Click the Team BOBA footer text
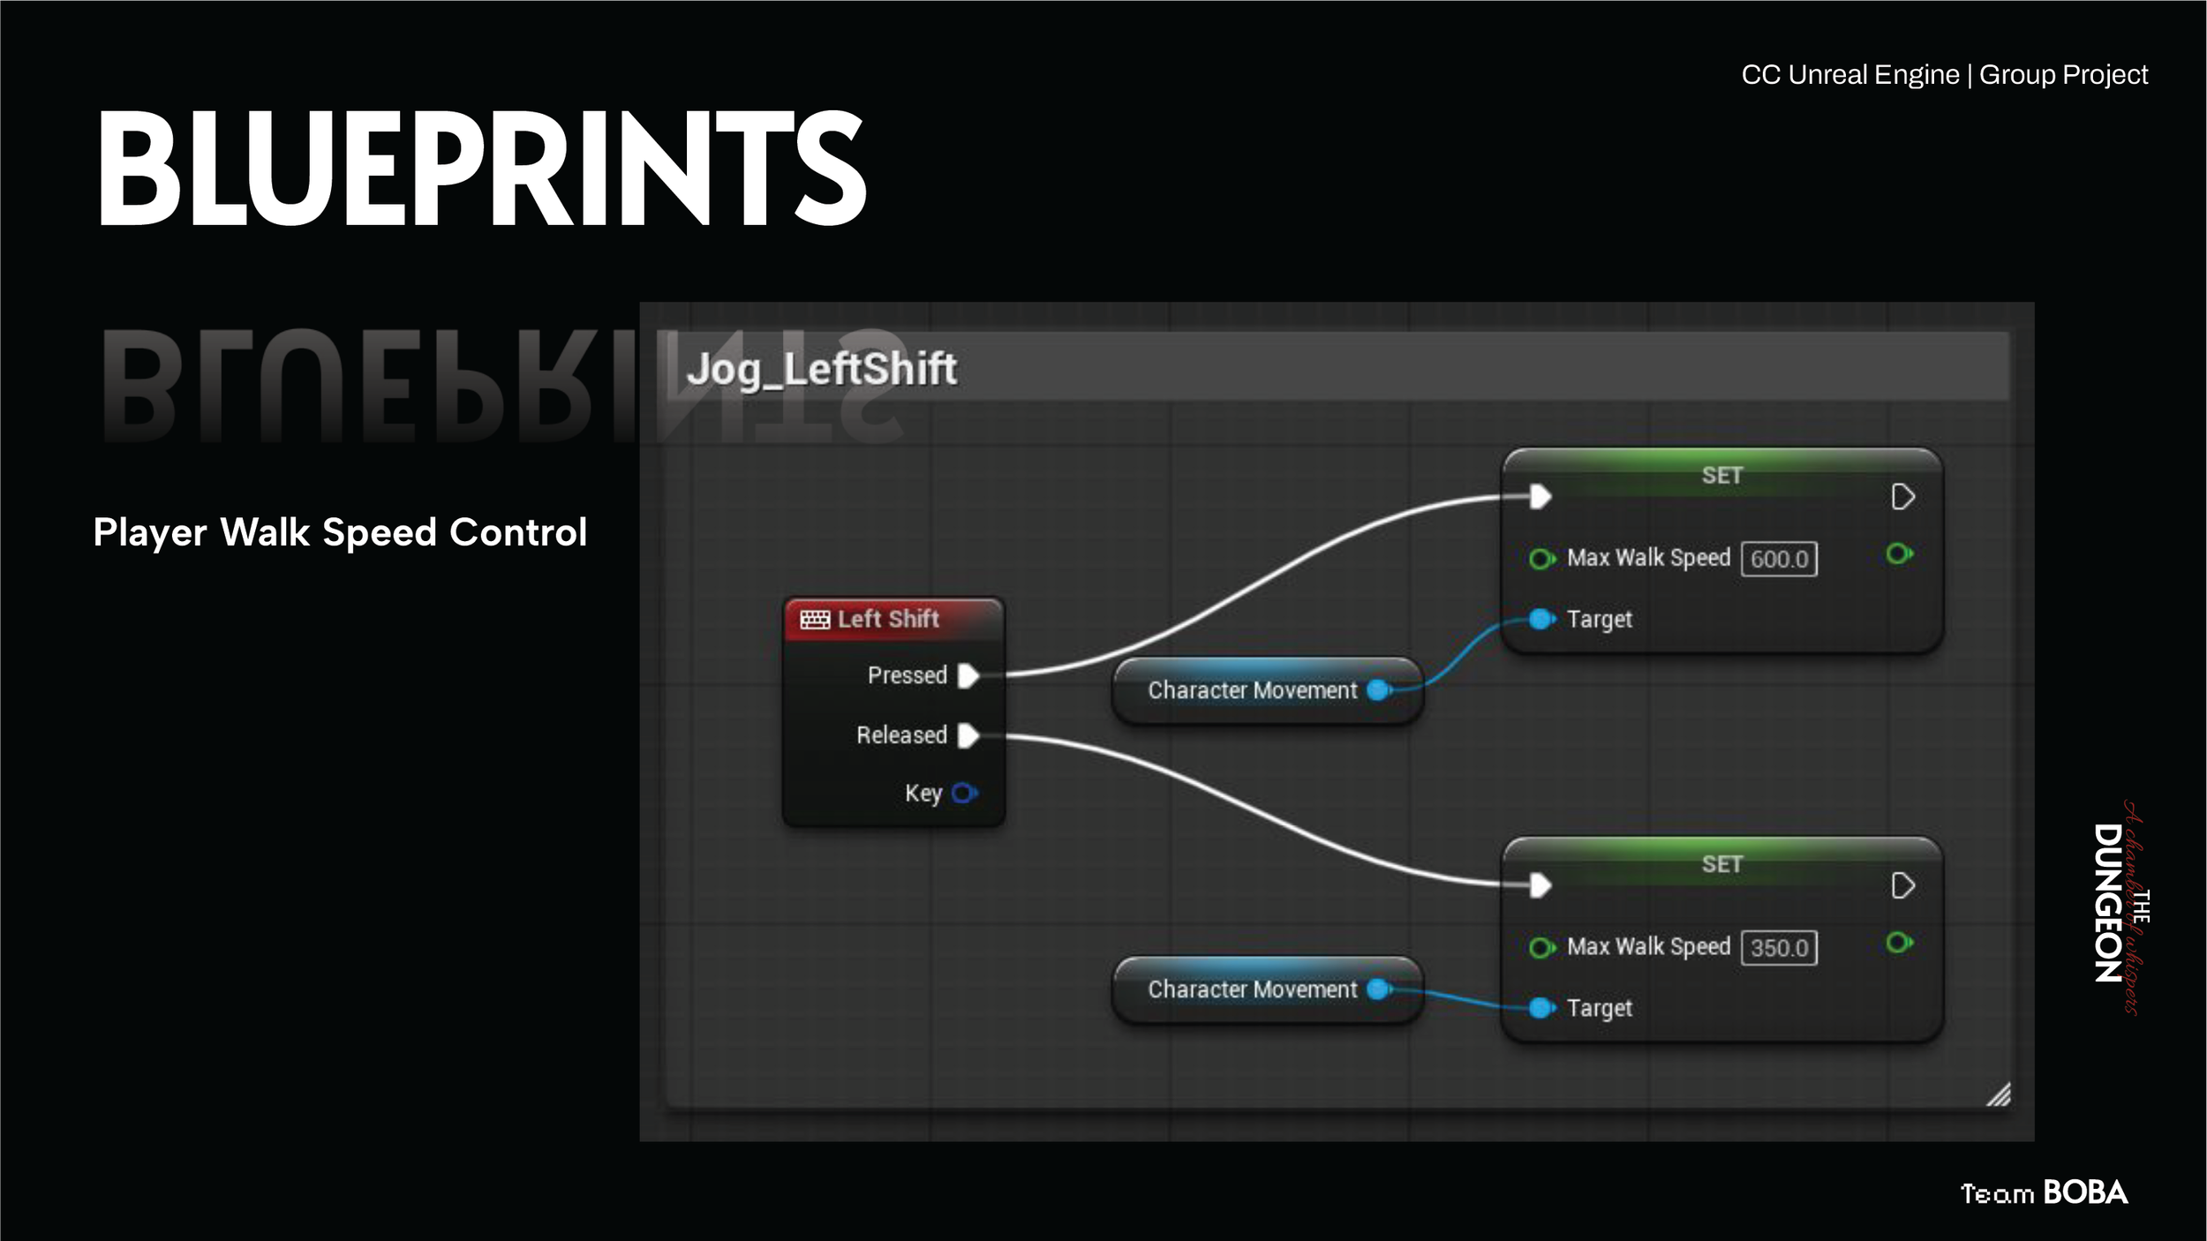The image size is (2207, 1241). tap(2044, 1192)
